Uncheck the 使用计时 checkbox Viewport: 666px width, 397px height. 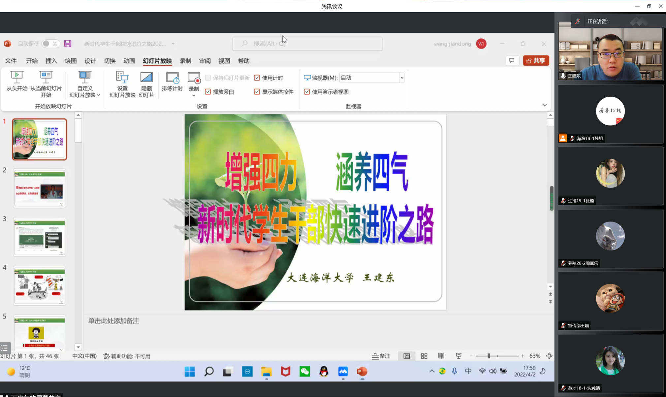[x=257, y=78]
